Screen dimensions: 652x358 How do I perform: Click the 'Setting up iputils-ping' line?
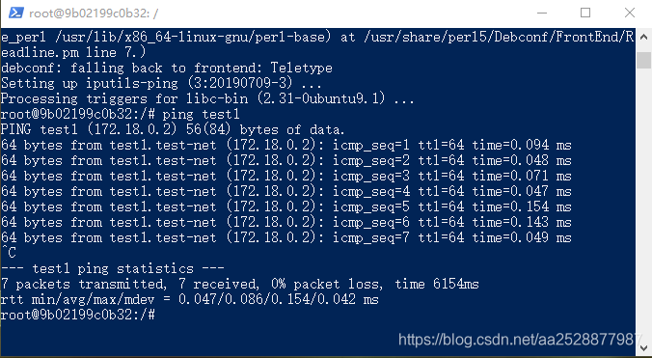coord(161,83)
